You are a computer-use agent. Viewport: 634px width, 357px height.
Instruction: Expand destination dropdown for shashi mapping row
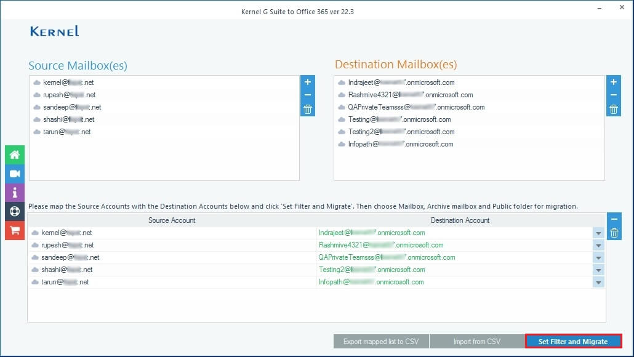pyautogui.click(x=598, y=270)
